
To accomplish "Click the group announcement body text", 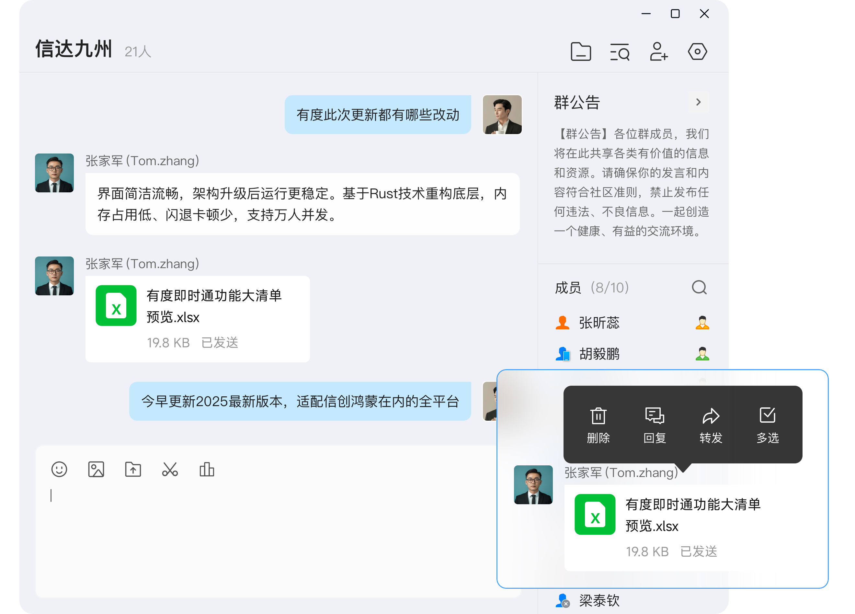I will (x=632, y=182).
